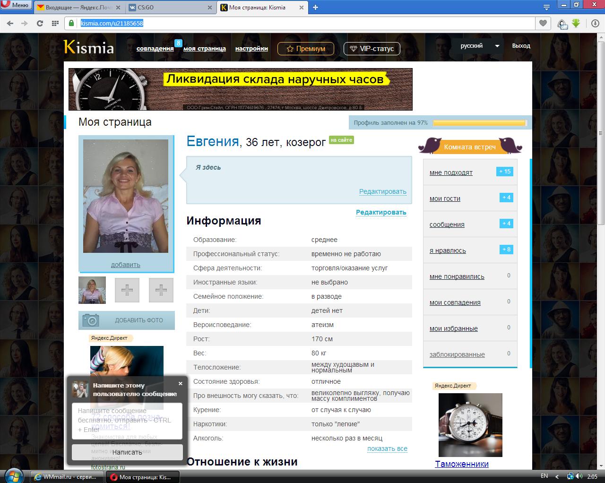
Task: Close the CS:GO tab
Action: pos(210,8)
